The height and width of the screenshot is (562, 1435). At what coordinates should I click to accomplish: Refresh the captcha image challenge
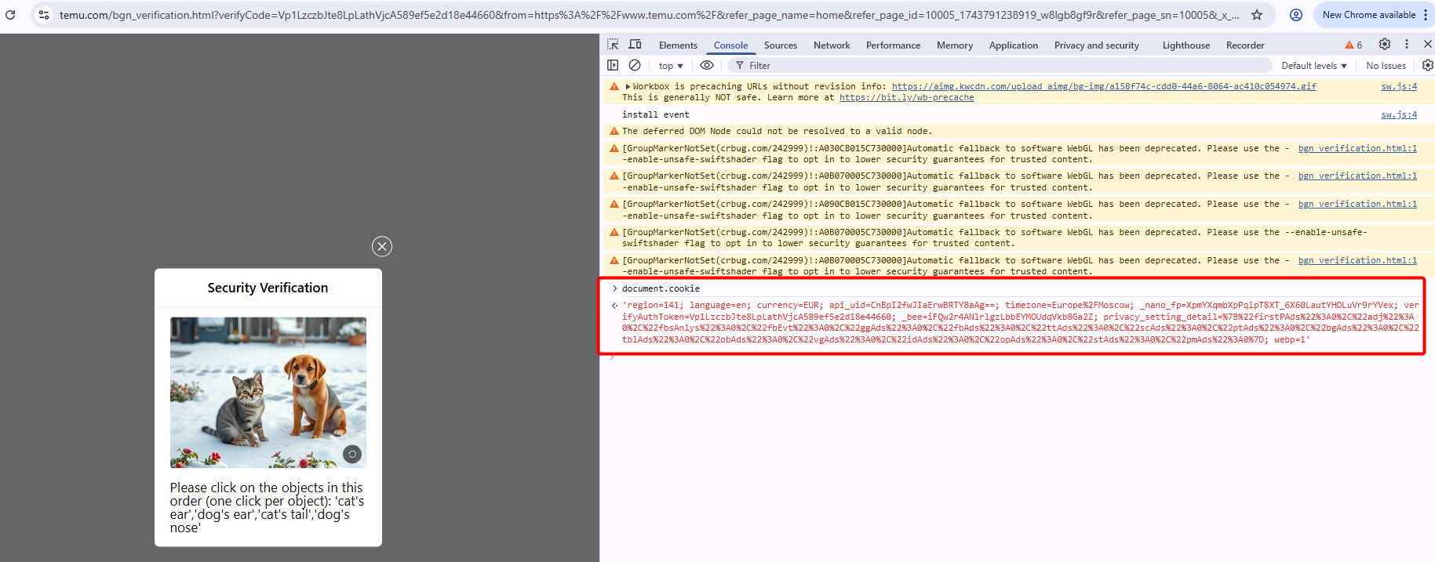point(352,454)
